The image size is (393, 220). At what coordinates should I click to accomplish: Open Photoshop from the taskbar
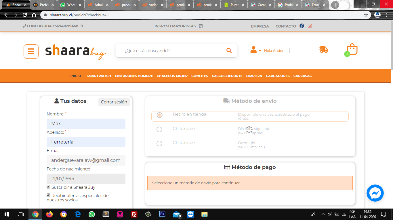coord(162,214)
